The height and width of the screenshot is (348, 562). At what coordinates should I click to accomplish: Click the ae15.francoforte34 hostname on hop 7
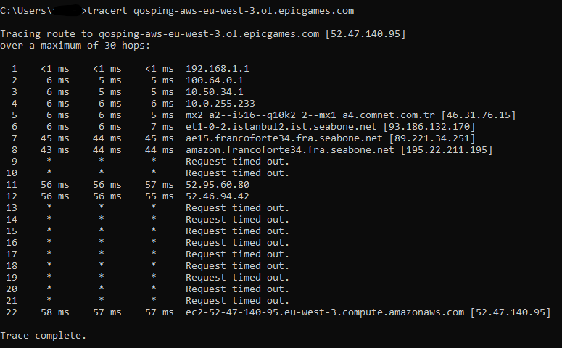[x=284, y=138]
